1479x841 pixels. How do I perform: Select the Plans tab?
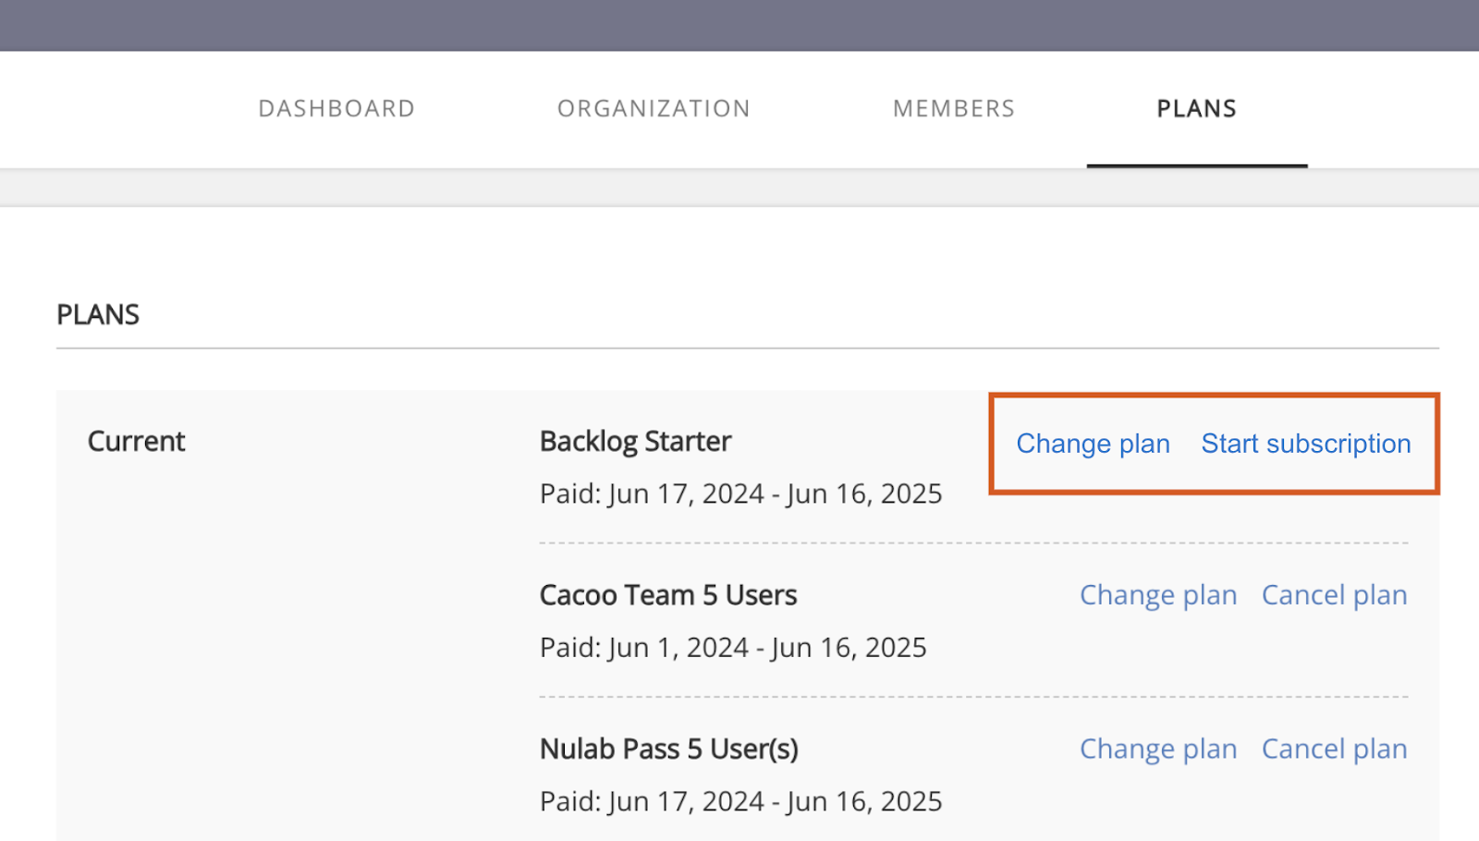tap(1197, 109)
